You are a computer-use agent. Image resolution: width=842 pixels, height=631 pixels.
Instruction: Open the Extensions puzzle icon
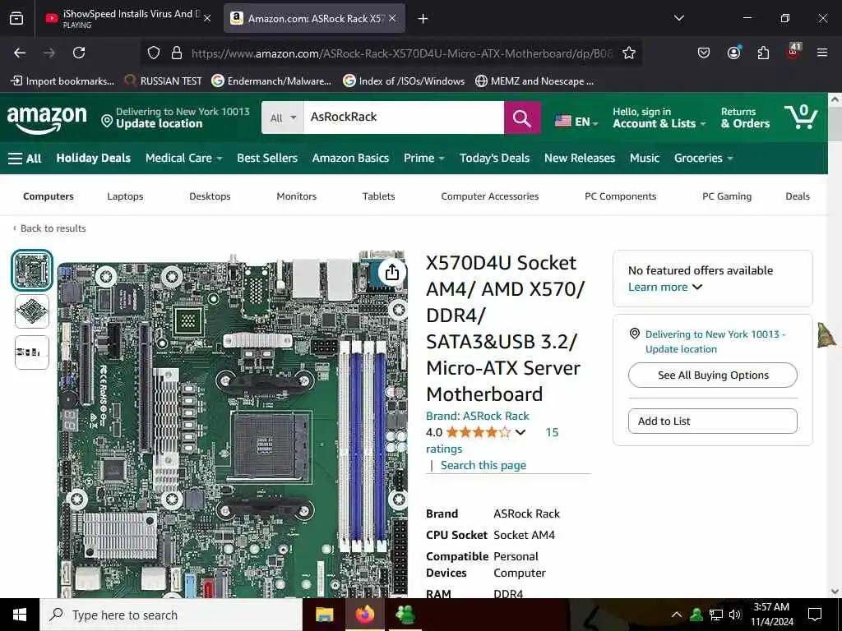(x=763, y=53)
